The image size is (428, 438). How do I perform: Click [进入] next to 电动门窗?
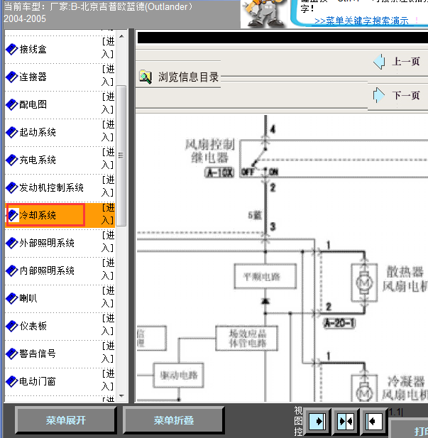click(108, 380)
